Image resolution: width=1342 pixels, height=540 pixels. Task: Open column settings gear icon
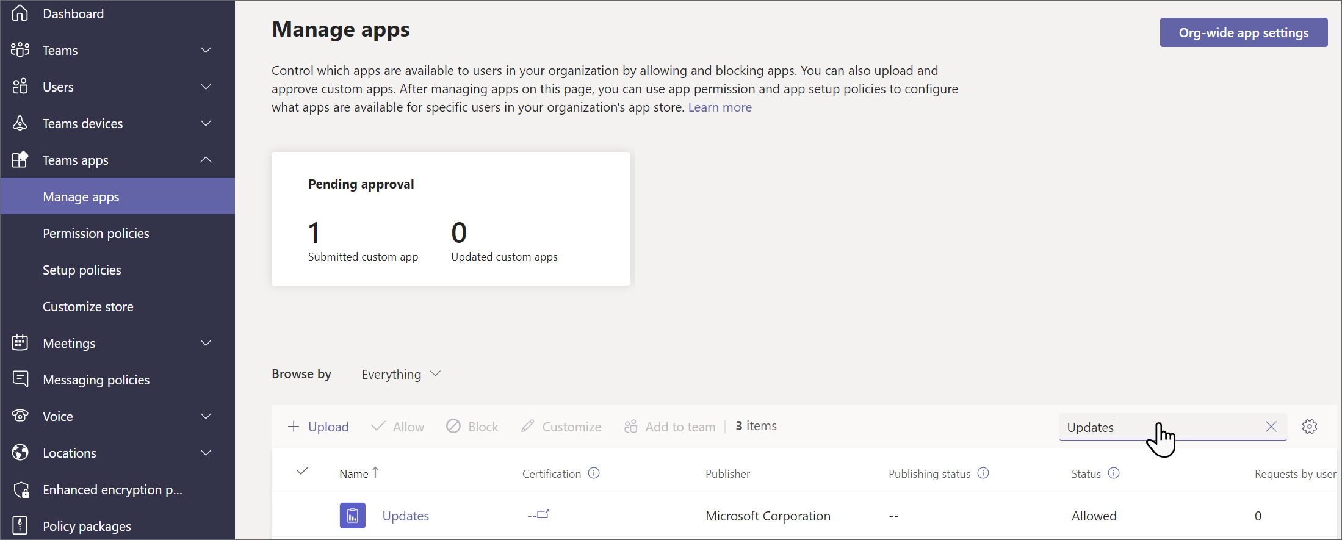(x=1309, y=427)
